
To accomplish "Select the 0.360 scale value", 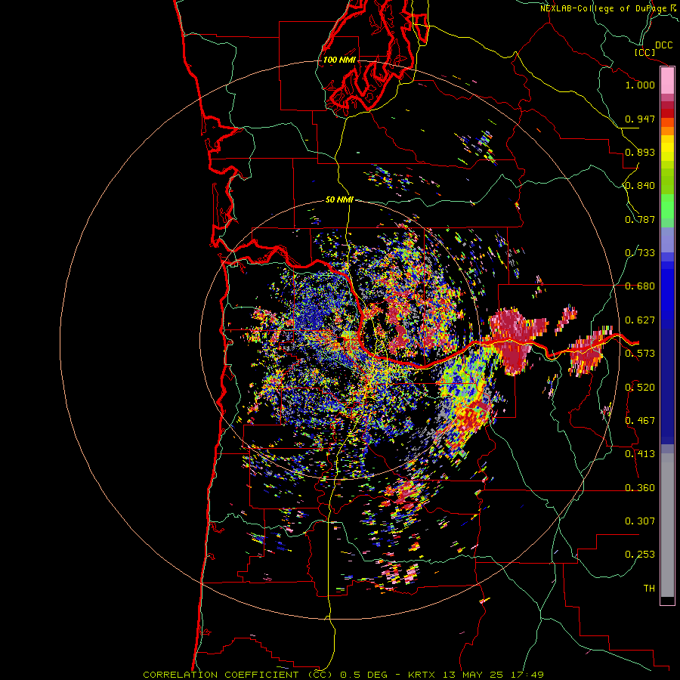I will coord(640,488).
